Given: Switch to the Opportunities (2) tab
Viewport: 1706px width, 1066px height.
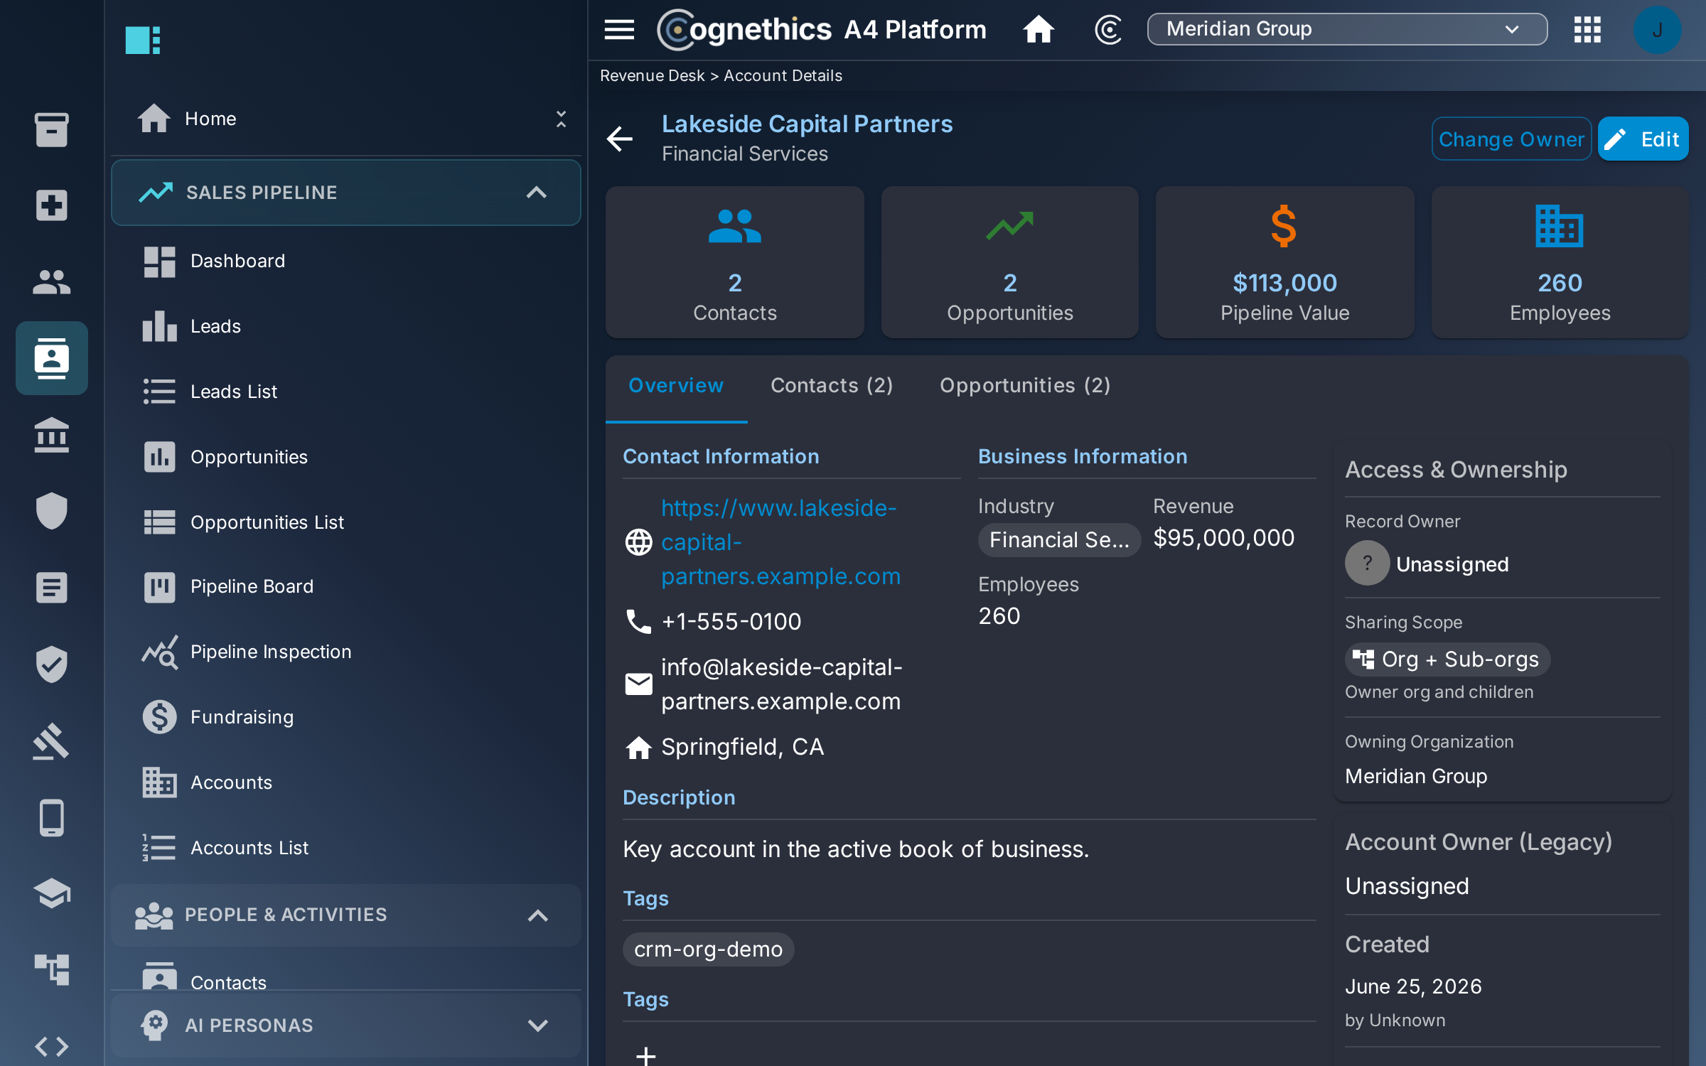Looking at the screenshot, I should [x=1025, y=385].
